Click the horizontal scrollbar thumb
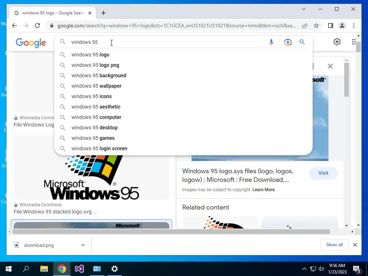368x276 pixels. pos(171,232)
